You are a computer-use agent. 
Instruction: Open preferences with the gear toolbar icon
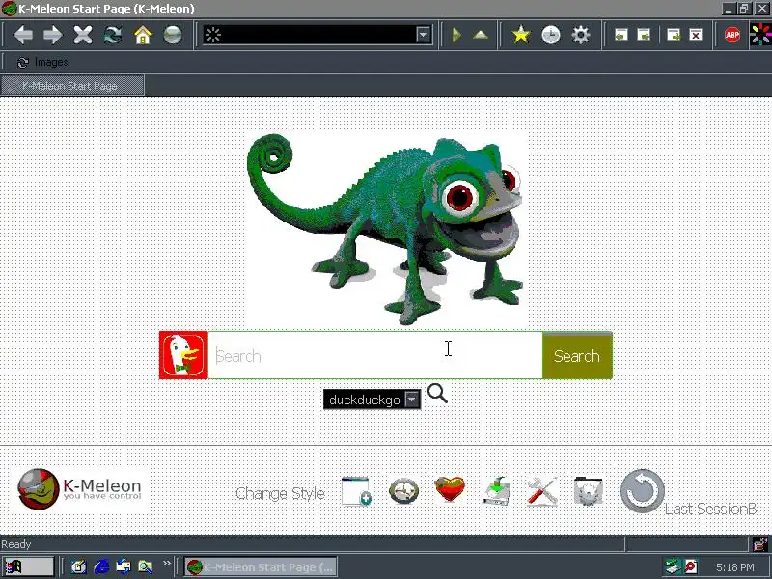coord(581,35)
